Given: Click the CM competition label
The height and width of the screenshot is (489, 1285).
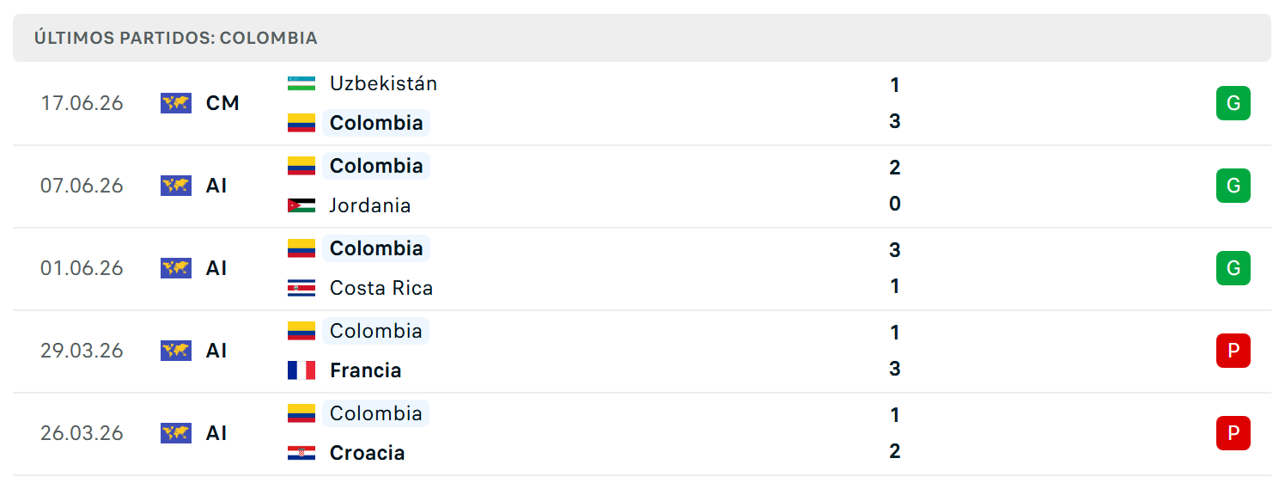Looking at the screenshot, I should (x=222, y=103).
